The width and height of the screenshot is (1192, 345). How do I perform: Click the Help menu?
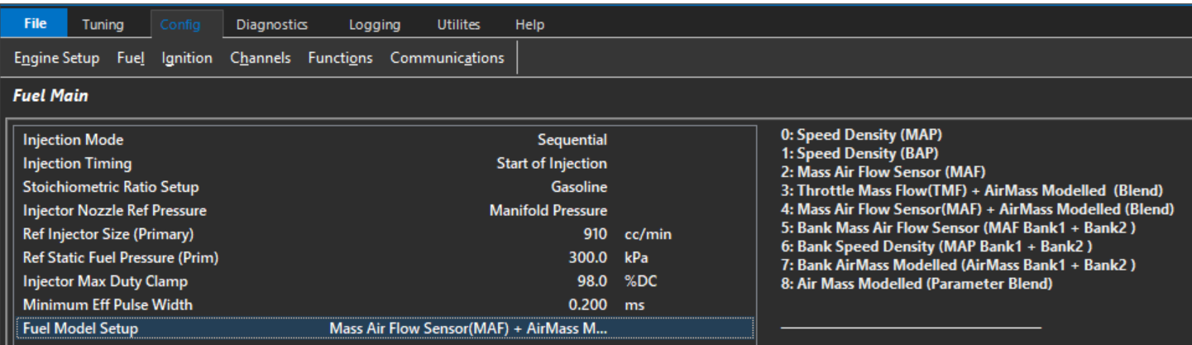(529, 25)
